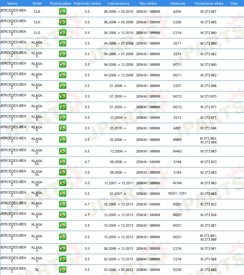Click fuel icon in C216 M 273.961 row
This screenshot has width=244, height=275.
pyautogui.click(x=62, y=248)
